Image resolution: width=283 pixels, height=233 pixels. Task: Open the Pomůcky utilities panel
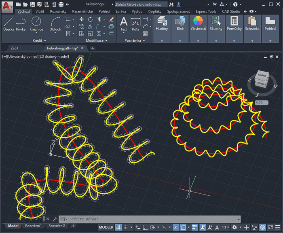[x=234, y=29]
